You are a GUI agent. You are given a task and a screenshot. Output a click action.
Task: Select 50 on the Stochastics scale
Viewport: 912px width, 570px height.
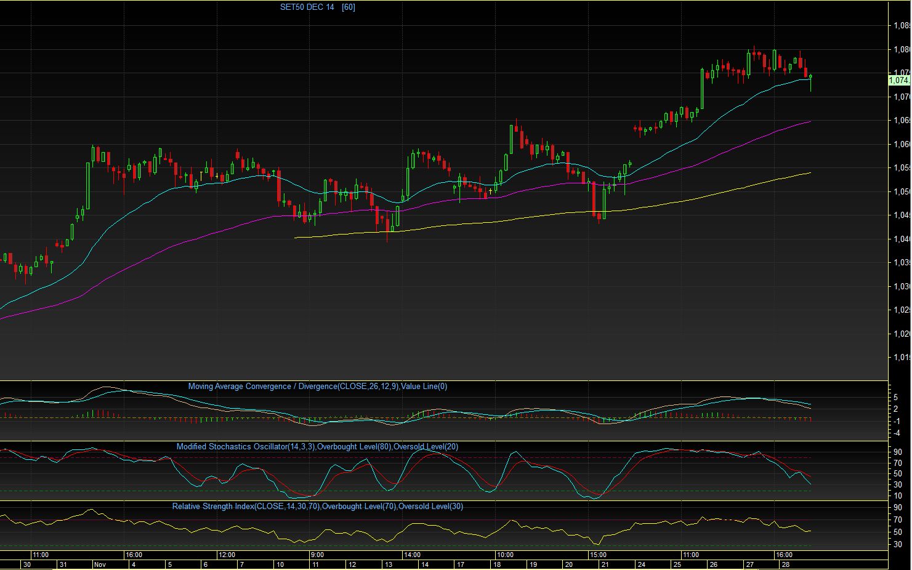pyautogui.click(x=898, y=474)
